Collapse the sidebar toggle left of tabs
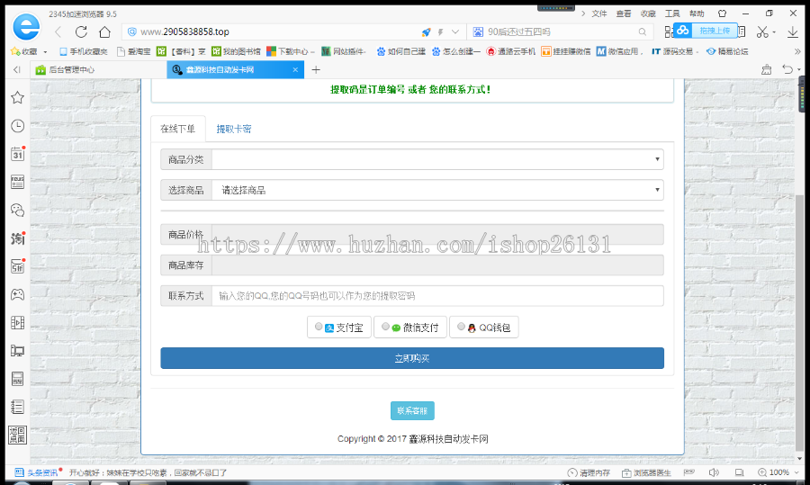The image size is (810, 485). (x=17, y=69)
